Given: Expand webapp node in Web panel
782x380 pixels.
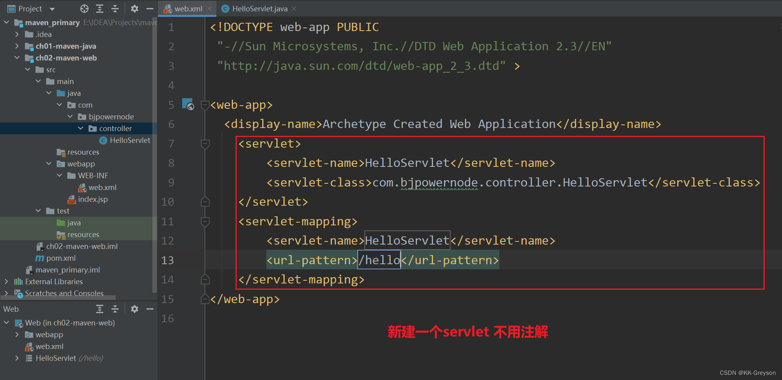Looking at the screenshot, I should point(17,334).
